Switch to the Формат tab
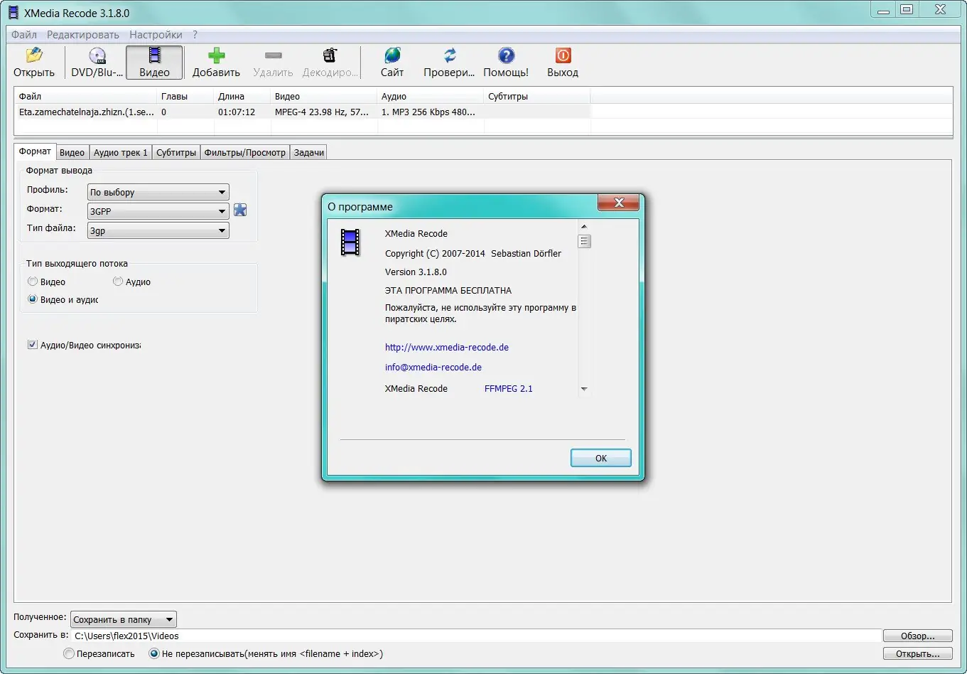This screenshot has height=674, width=967. 35,151
